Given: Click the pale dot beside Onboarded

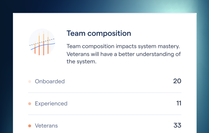Looking at the screenshot, I should [29, 81].
